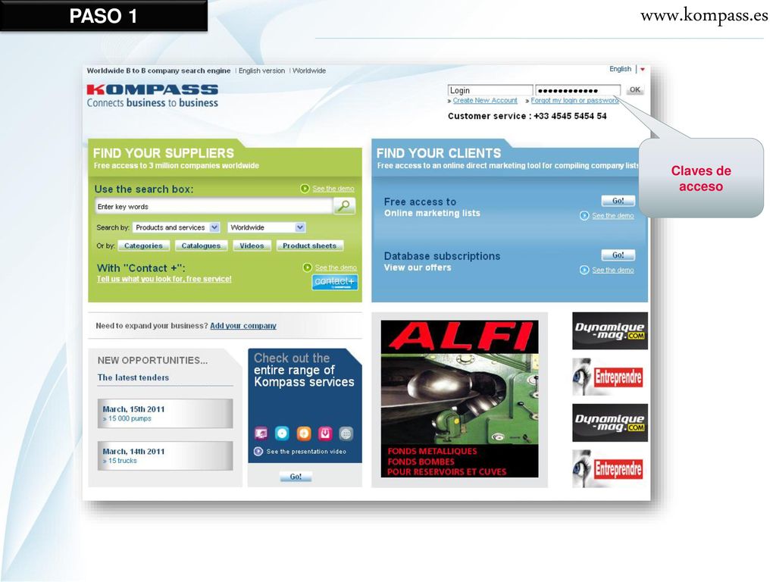Image resolution: width=776 pixels, height=582 pixels.
Task: Click the Create New Account link
Action: point(485,101)
